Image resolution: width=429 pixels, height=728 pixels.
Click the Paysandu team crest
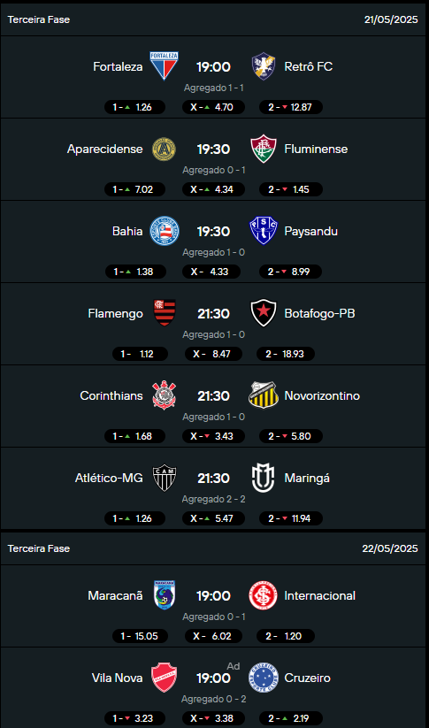(264, 231)
